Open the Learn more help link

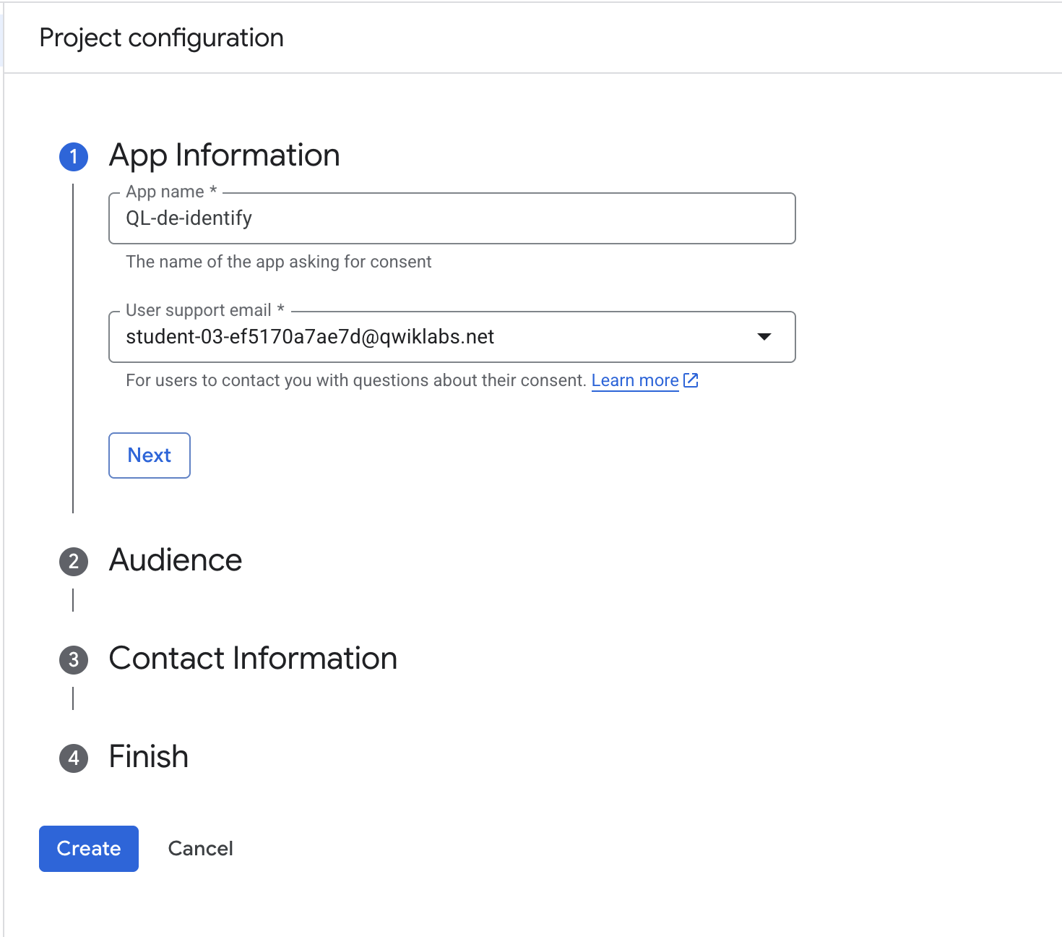(x=635, y=380)
